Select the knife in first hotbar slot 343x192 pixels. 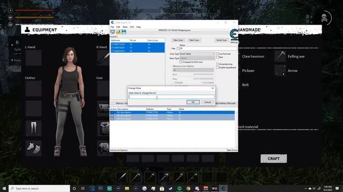click(x=122, y=178)
